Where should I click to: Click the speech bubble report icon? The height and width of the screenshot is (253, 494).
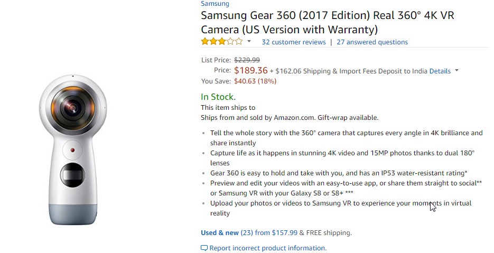pos(204,248)
